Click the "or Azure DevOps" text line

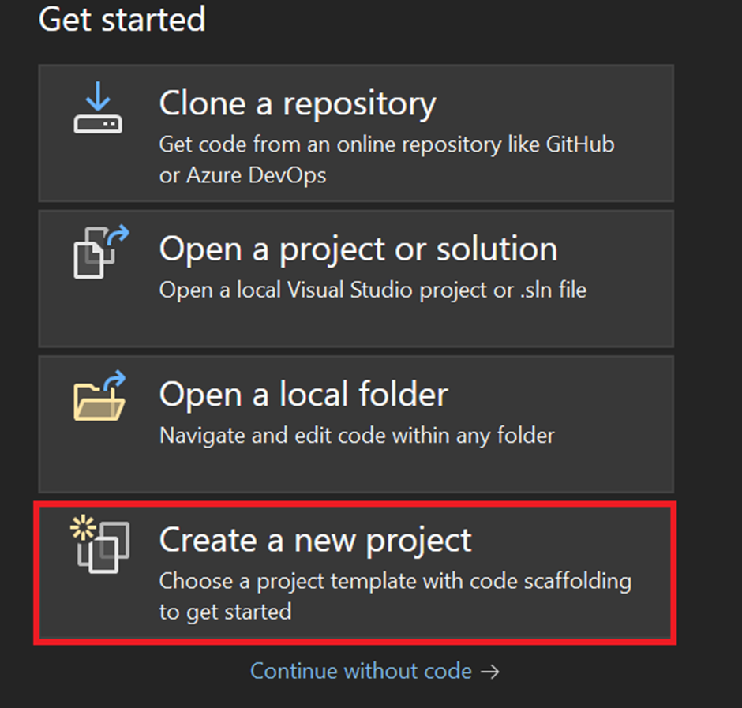point(243,175)
